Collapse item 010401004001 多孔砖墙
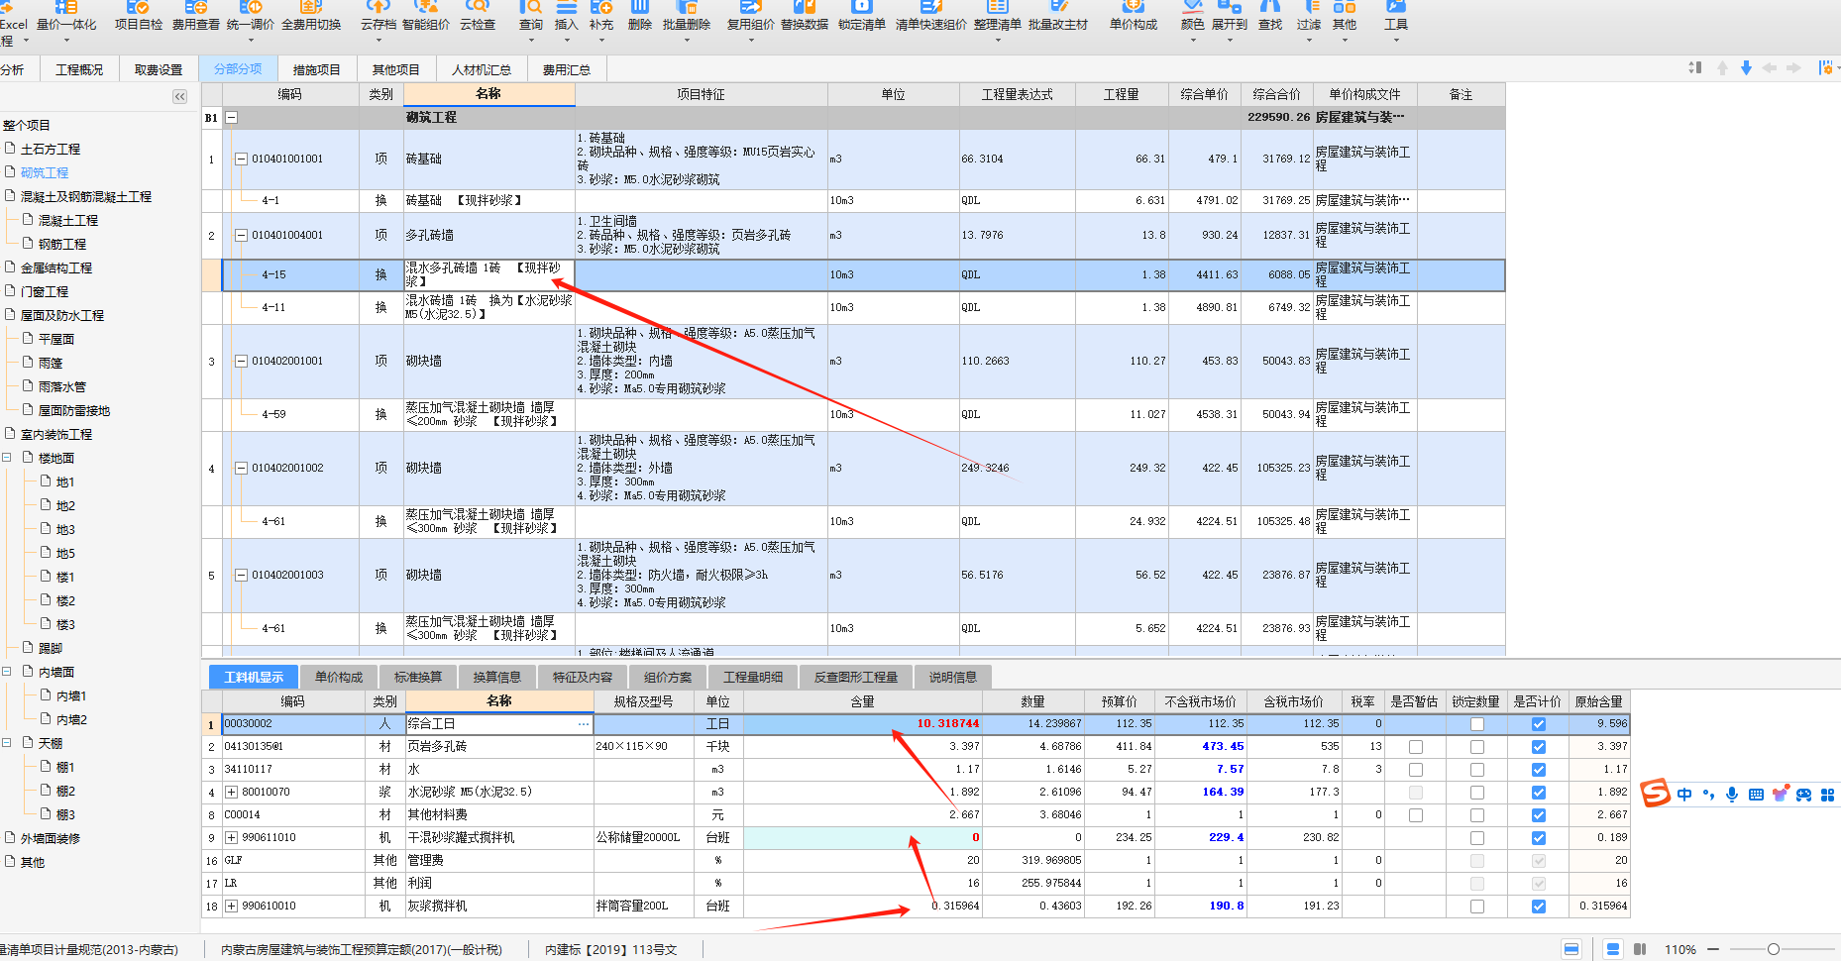The height and width of the screenshot is (961, 1841). click(x=241, y=235)
